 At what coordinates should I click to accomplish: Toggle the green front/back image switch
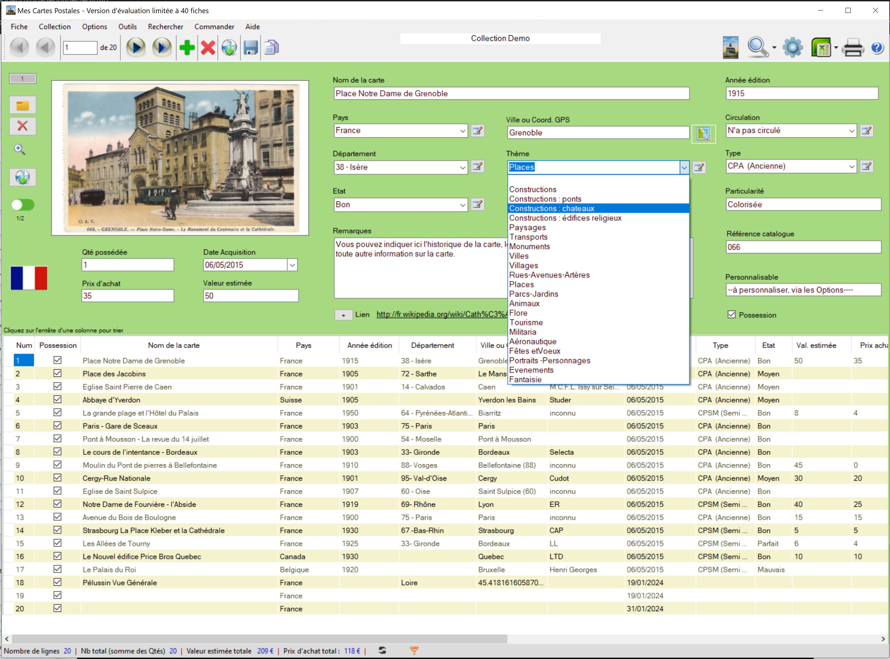(23, 205)
